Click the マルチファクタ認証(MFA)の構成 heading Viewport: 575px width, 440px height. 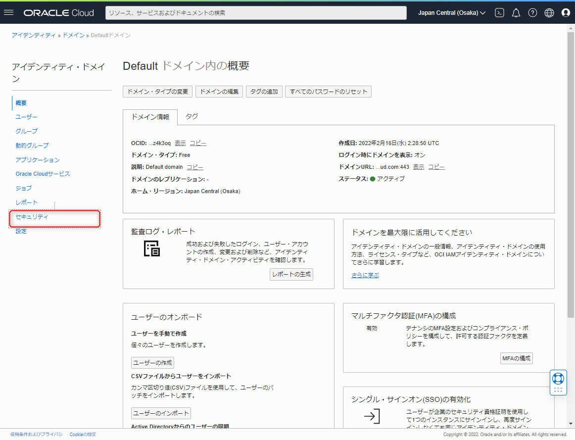click(404, 316)
